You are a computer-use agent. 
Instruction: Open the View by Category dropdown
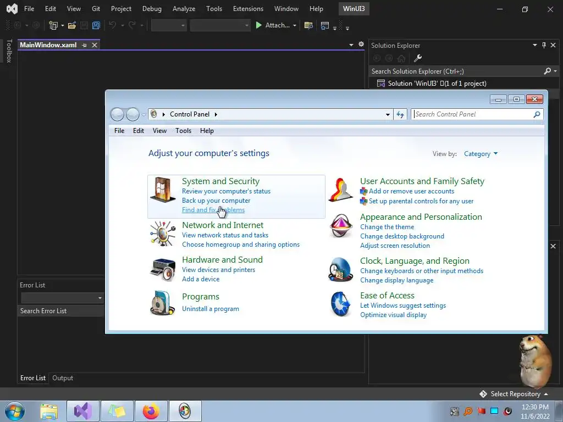[481, 154]
